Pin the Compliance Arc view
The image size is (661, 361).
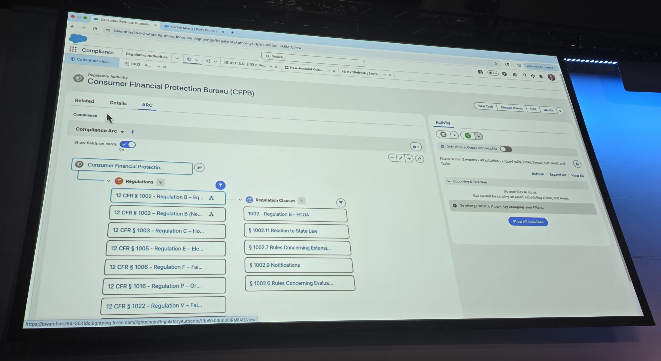pyautogui.click(x=132, y=132)
